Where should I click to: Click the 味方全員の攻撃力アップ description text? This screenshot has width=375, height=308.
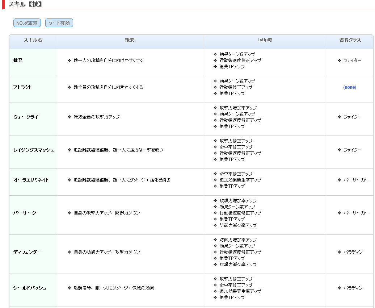(96, 117)
